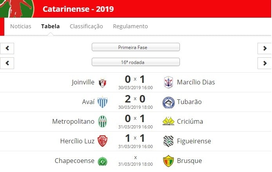Image resolution: width=272 pixels, height=172 pixels.
Task: Click the Figueirense team crest
Action: [169, 141]
